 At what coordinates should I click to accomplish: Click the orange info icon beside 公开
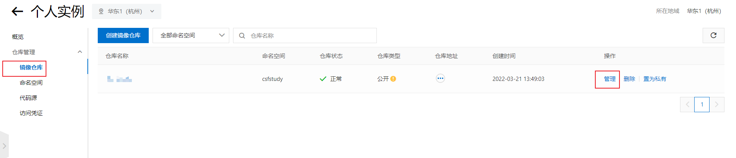point(393,79)
